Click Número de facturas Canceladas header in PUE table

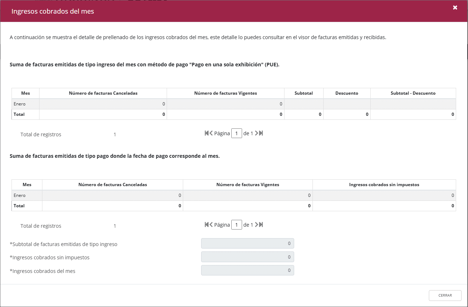coord(103,93)
